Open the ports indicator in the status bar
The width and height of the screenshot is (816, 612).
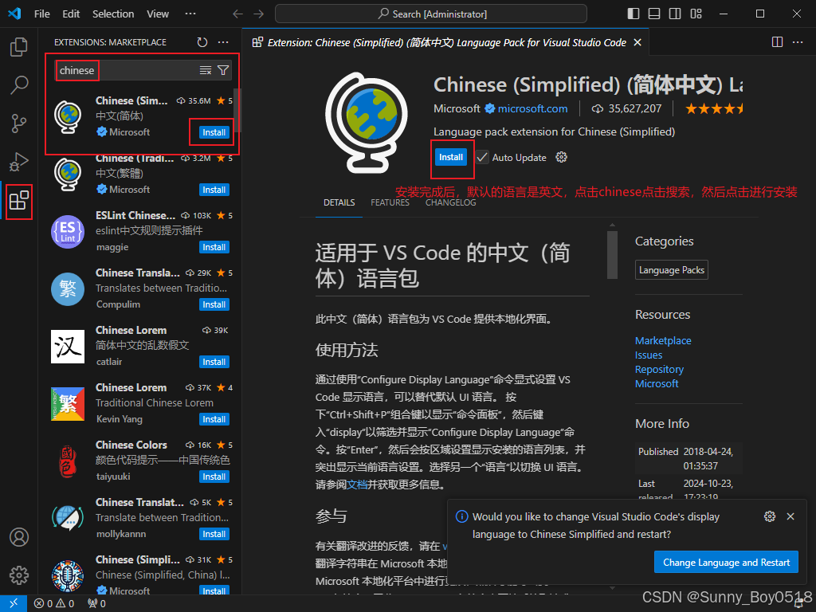point(96,604)
